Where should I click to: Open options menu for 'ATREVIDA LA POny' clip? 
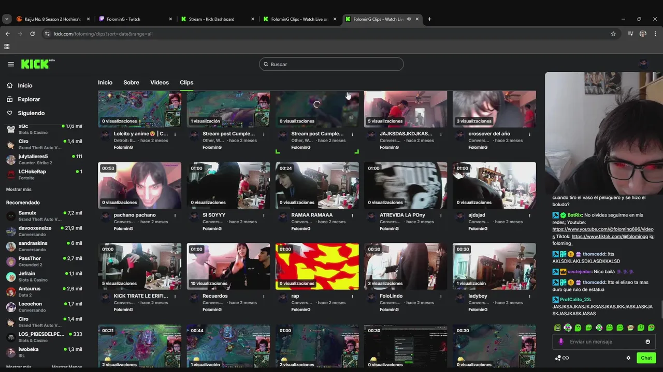pyautogui.click(x=441, y=215)
